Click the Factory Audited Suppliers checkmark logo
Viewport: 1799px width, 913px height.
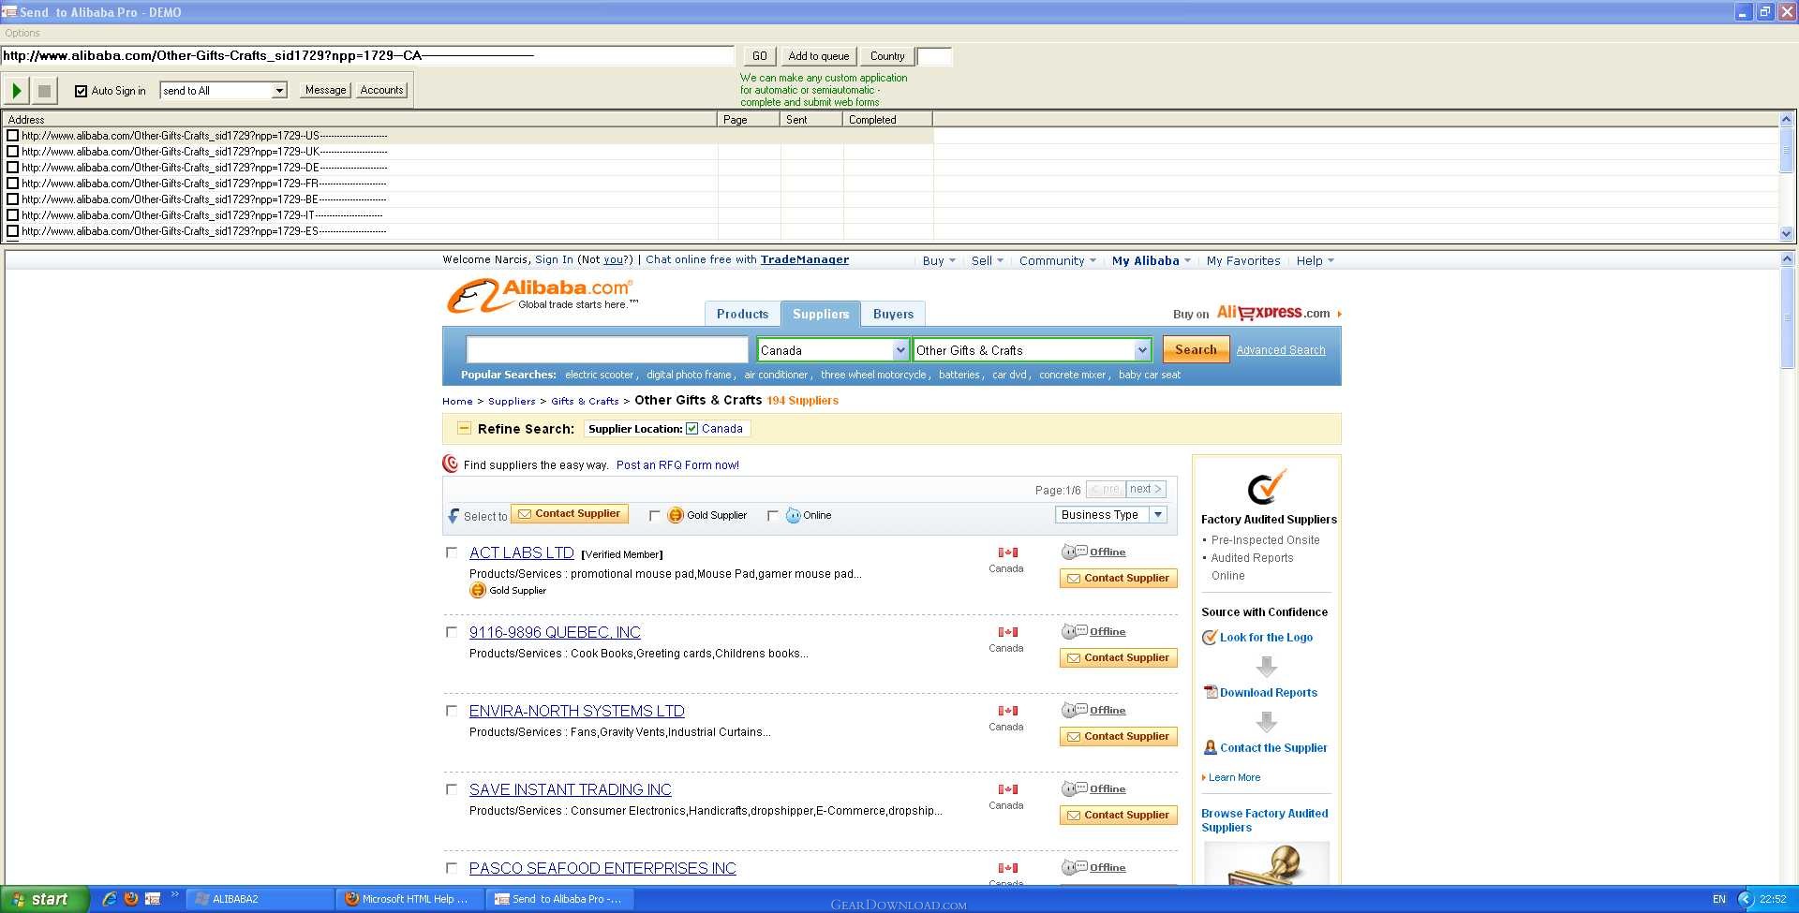tap(1267, 487)
